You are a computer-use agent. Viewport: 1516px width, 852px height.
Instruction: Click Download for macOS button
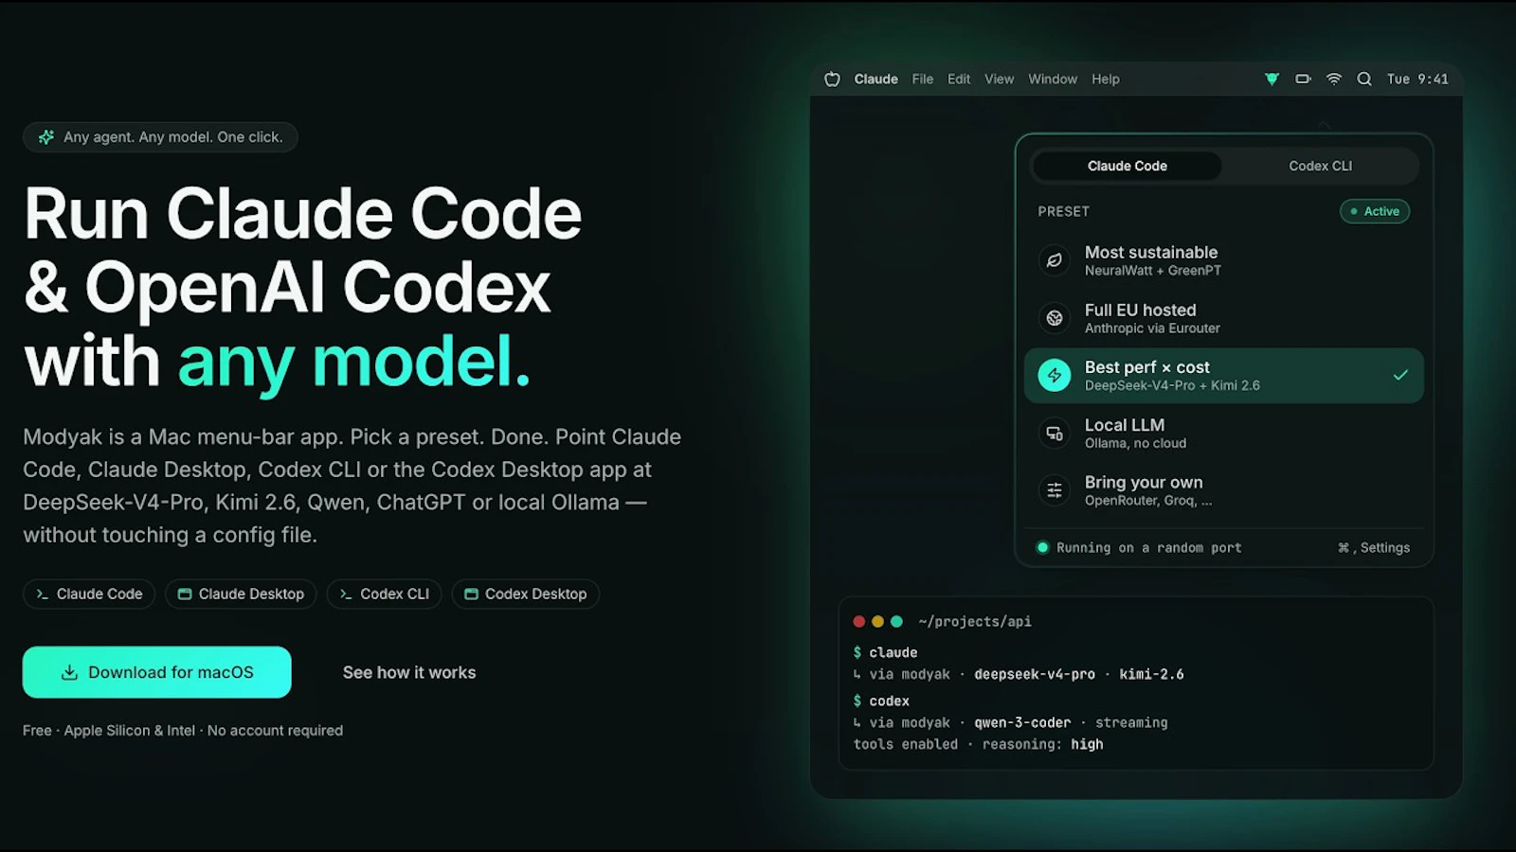pyautogui.click(x=156, y=672)
